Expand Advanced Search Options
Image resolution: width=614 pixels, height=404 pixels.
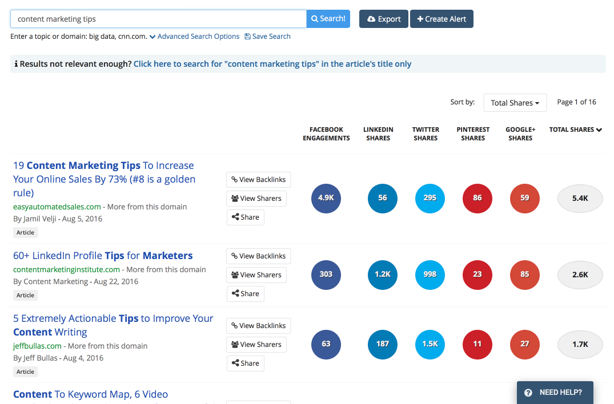(194, 37)
